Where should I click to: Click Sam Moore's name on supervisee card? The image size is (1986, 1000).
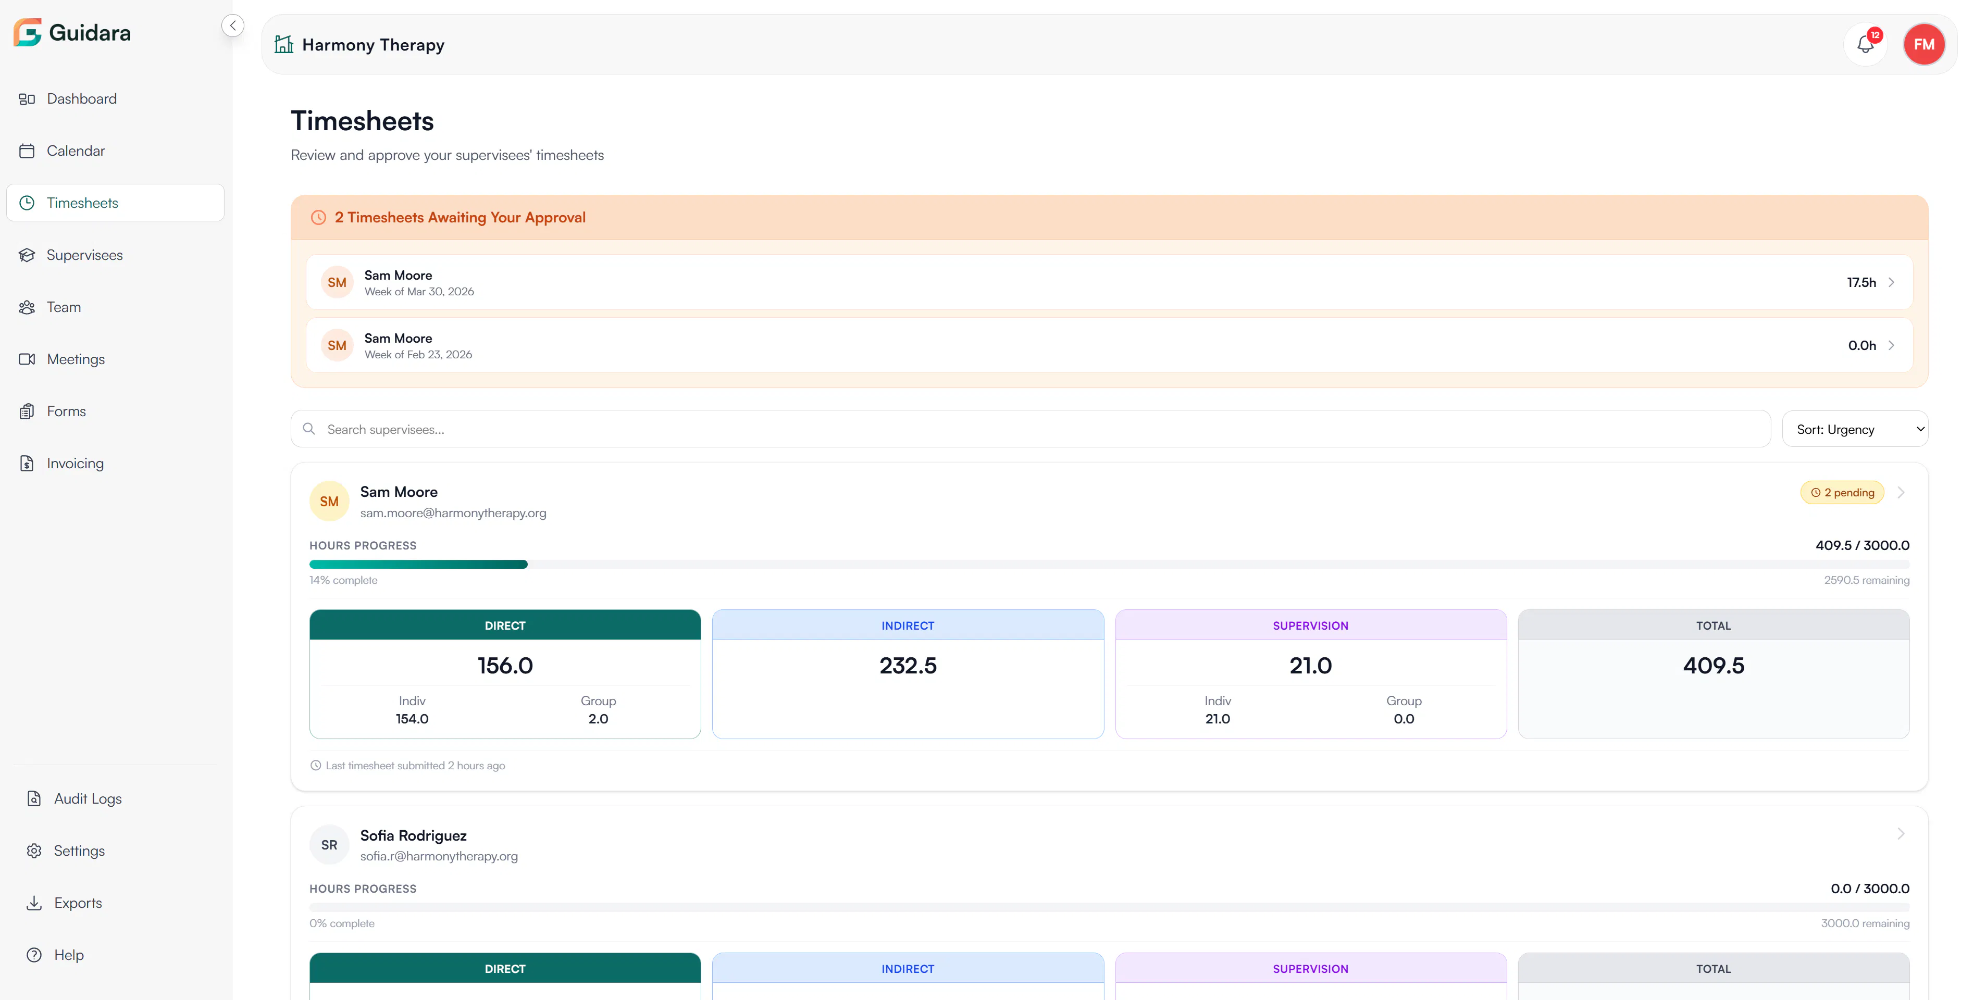[x=399, y=492]
